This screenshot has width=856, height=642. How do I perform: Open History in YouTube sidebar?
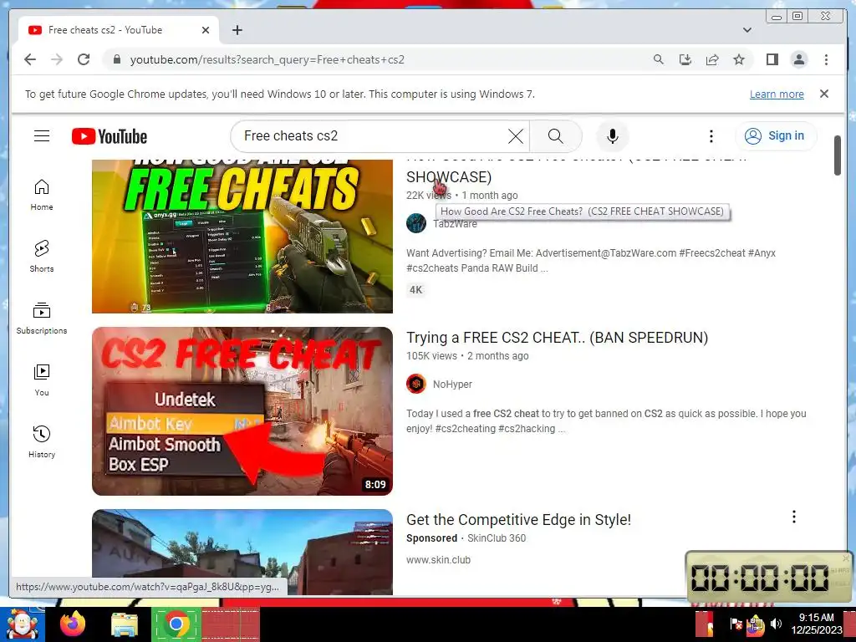point(42,442)
